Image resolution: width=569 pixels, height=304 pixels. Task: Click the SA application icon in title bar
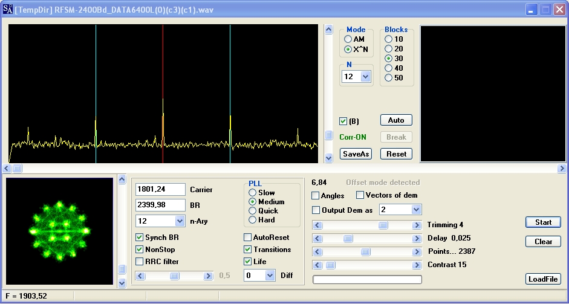tap(7, 10)
